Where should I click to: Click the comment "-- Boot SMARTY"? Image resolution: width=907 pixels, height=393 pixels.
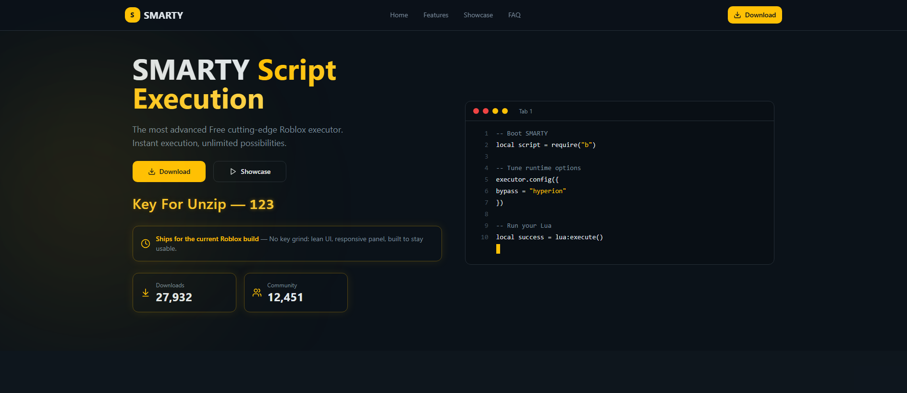pos(522,134)
